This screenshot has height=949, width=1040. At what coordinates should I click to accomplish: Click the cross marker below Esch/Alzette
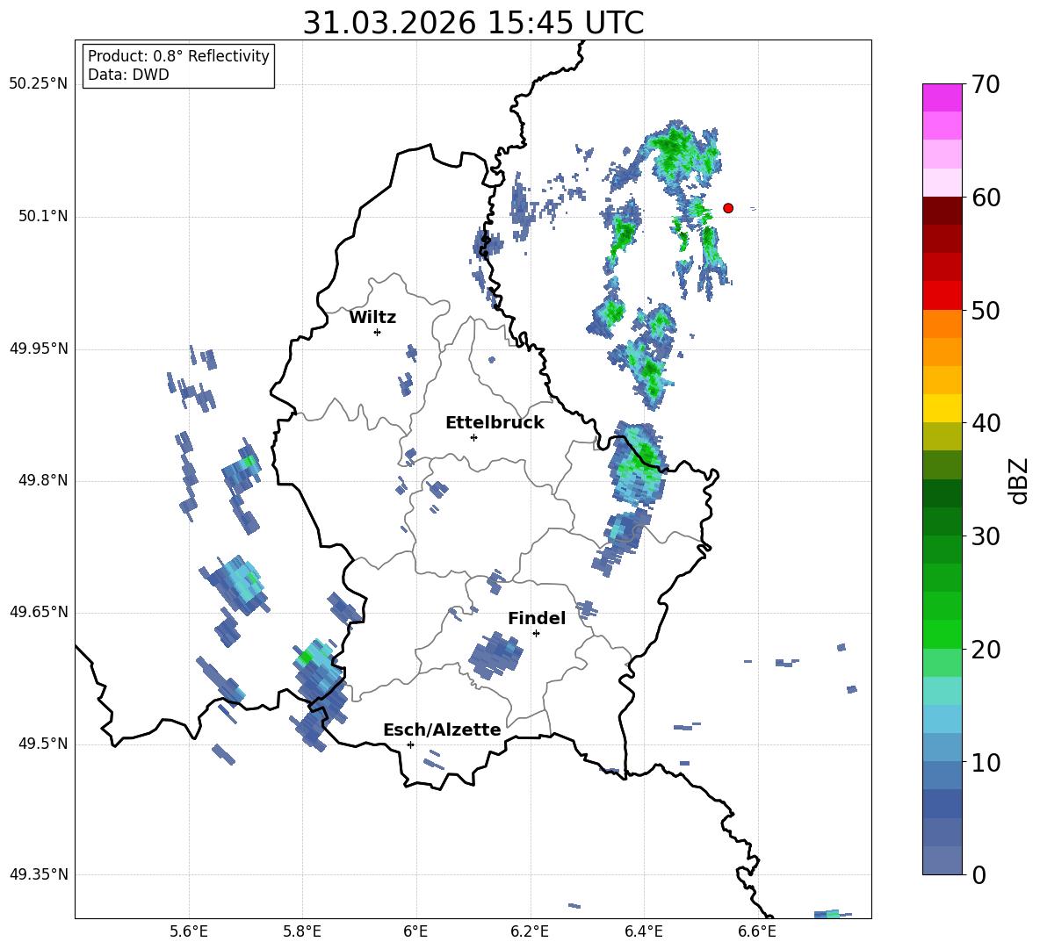click(x=410, y=744)
